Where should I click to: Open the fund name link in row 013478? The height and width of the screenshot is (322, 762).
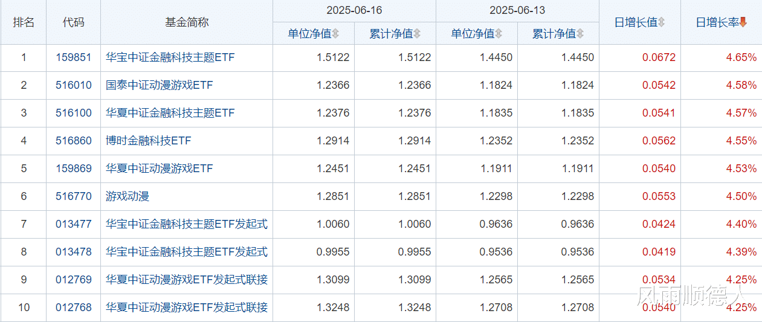187,252
